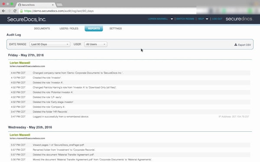Click the SecureDocs, Inc. company title
Image resolution: width=260 pixels, height=162 pixels.
click(x=26, y=19)
